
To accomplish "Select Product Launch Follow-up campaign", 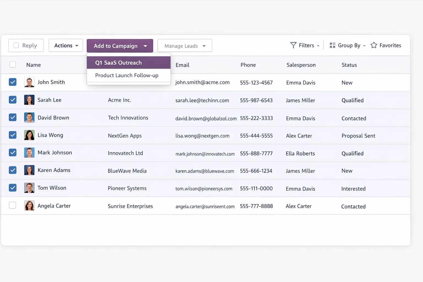I will coord(127,75).
